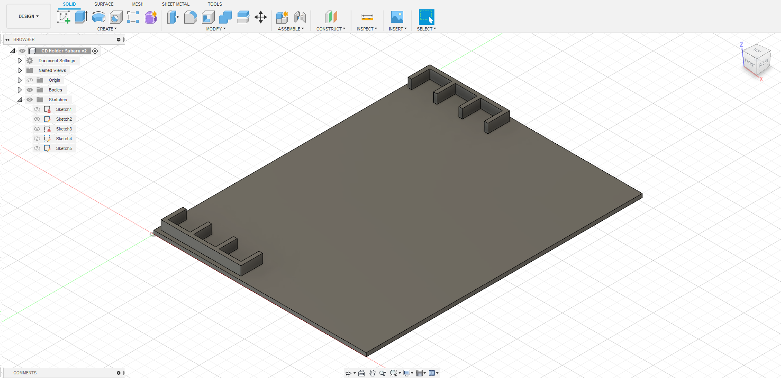Open the ASSEMBLE dropdown menu
This screenshot has width=781, height=378.
[x=291, y=29]
